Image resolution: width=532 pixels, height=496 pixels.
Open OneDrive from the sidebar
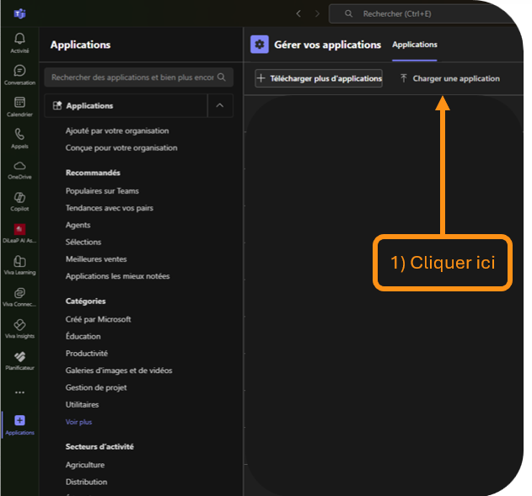tap(19, 169)
